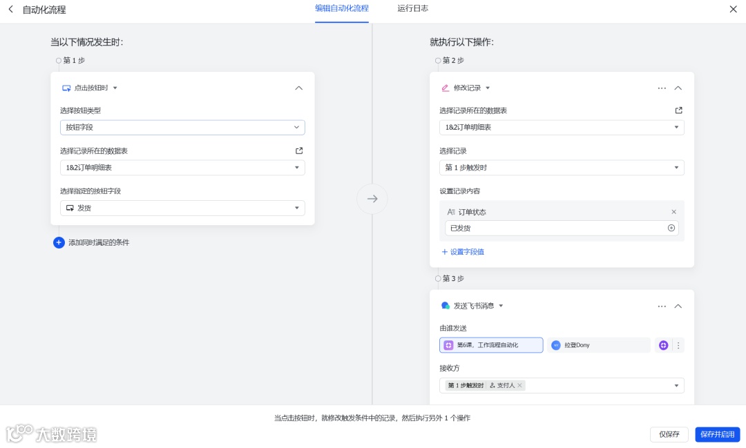Click blue plus icon to add condition
Image resolution: width=746 pixels, height=448 pixels.
click(59, 242)
